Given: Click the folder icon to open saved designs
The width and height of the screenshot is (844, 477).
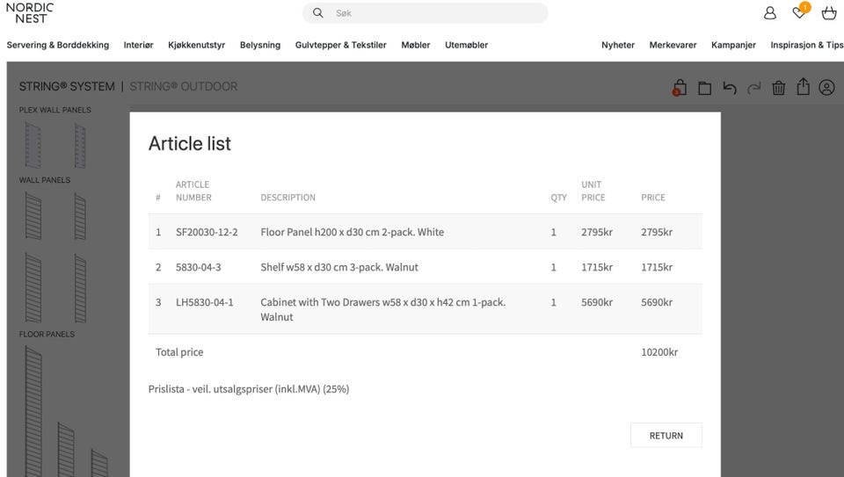Looking at the screenshot, I should (x=704, y=88).
